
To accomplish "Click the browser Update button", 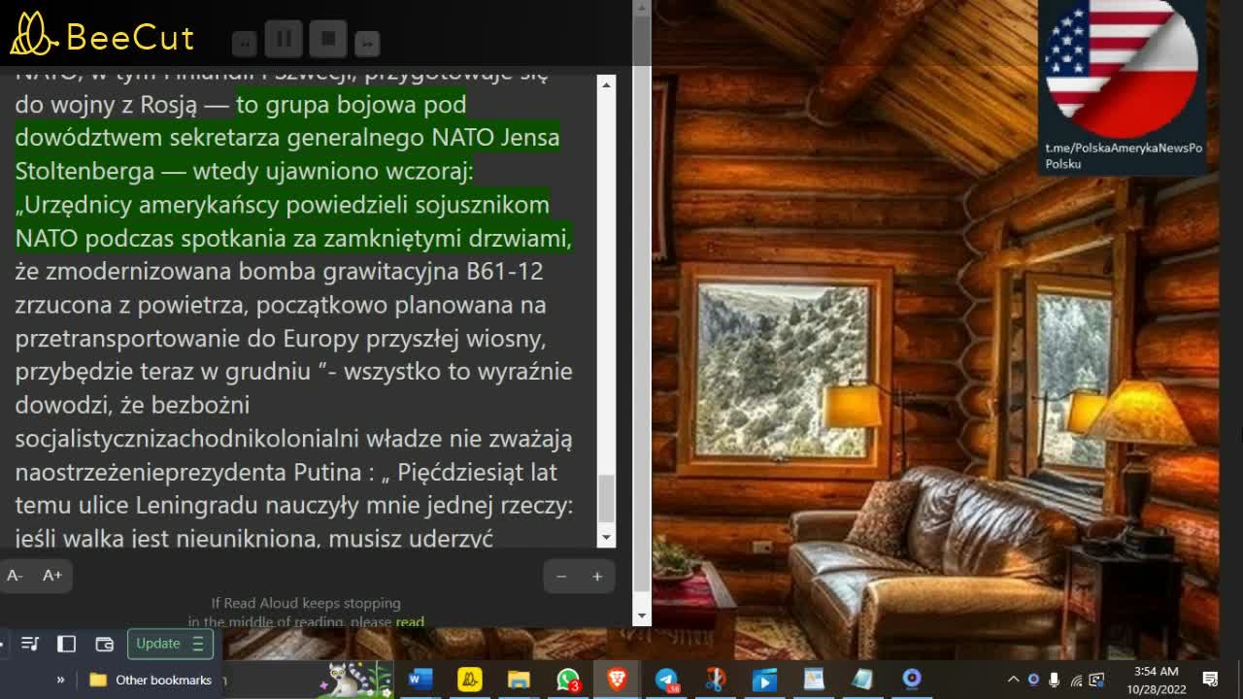I will (x=170, y=644).
